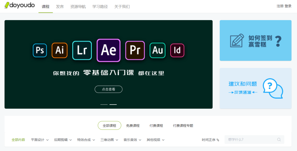Click the Ps Photoshop icon in banner
297x151 pixels.
[40, 50]
